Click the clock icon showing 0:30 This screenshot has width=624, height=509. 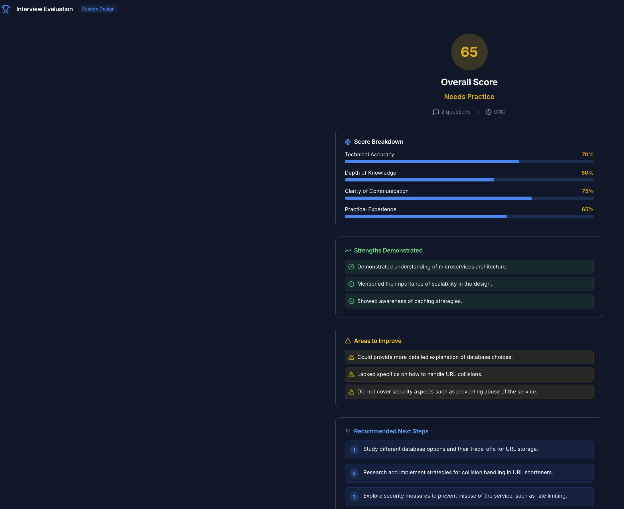(488, 112)
